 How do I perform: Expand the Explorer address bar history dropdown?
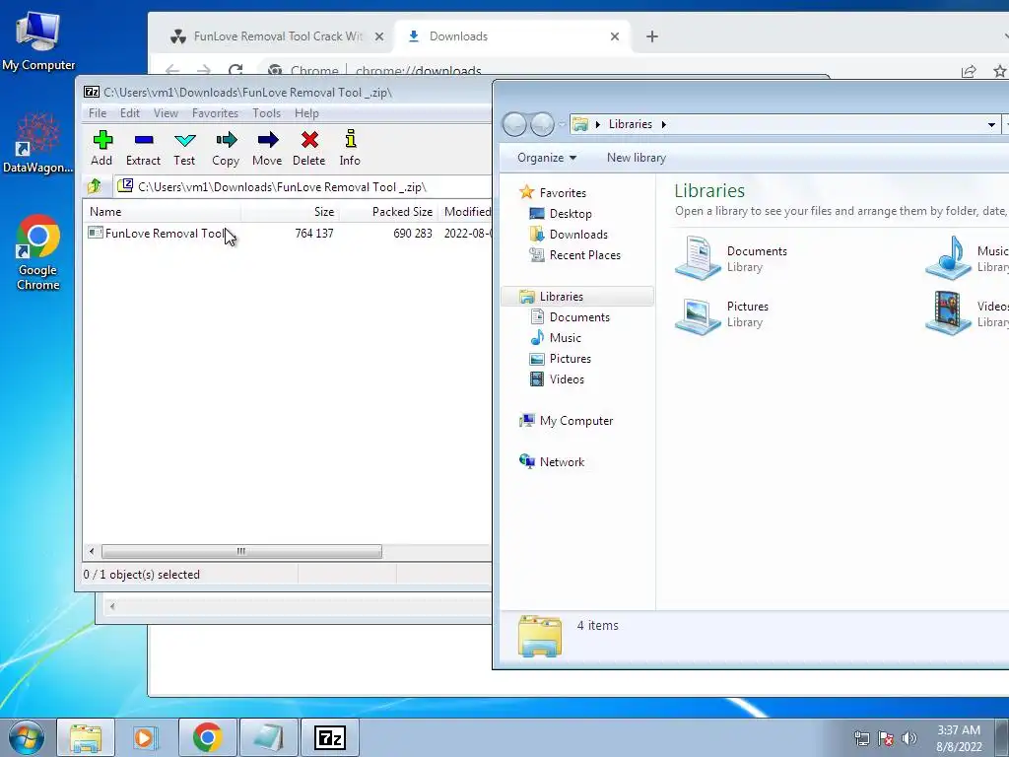coord(991,124)
